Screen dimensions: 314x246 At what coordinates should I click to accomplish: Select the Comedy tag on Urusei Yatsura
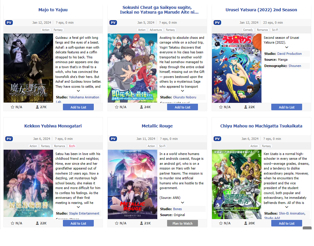coord(248,30)
